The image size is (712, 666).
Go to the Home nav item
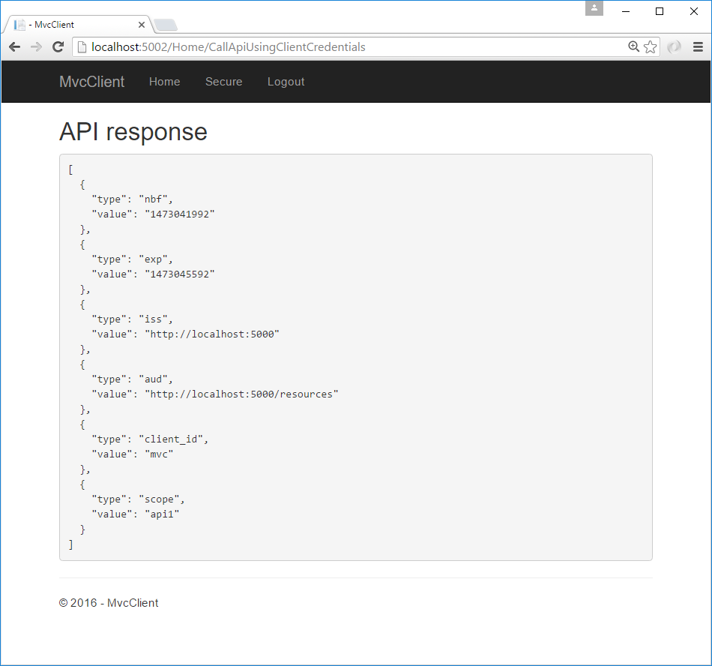[164, 82]
